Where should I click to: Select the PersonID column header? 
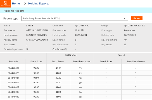13,61
